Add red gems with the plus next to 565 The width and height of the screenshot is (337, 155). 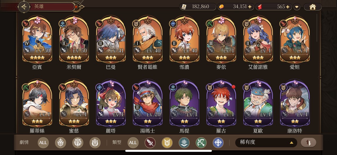coord(288,7)
